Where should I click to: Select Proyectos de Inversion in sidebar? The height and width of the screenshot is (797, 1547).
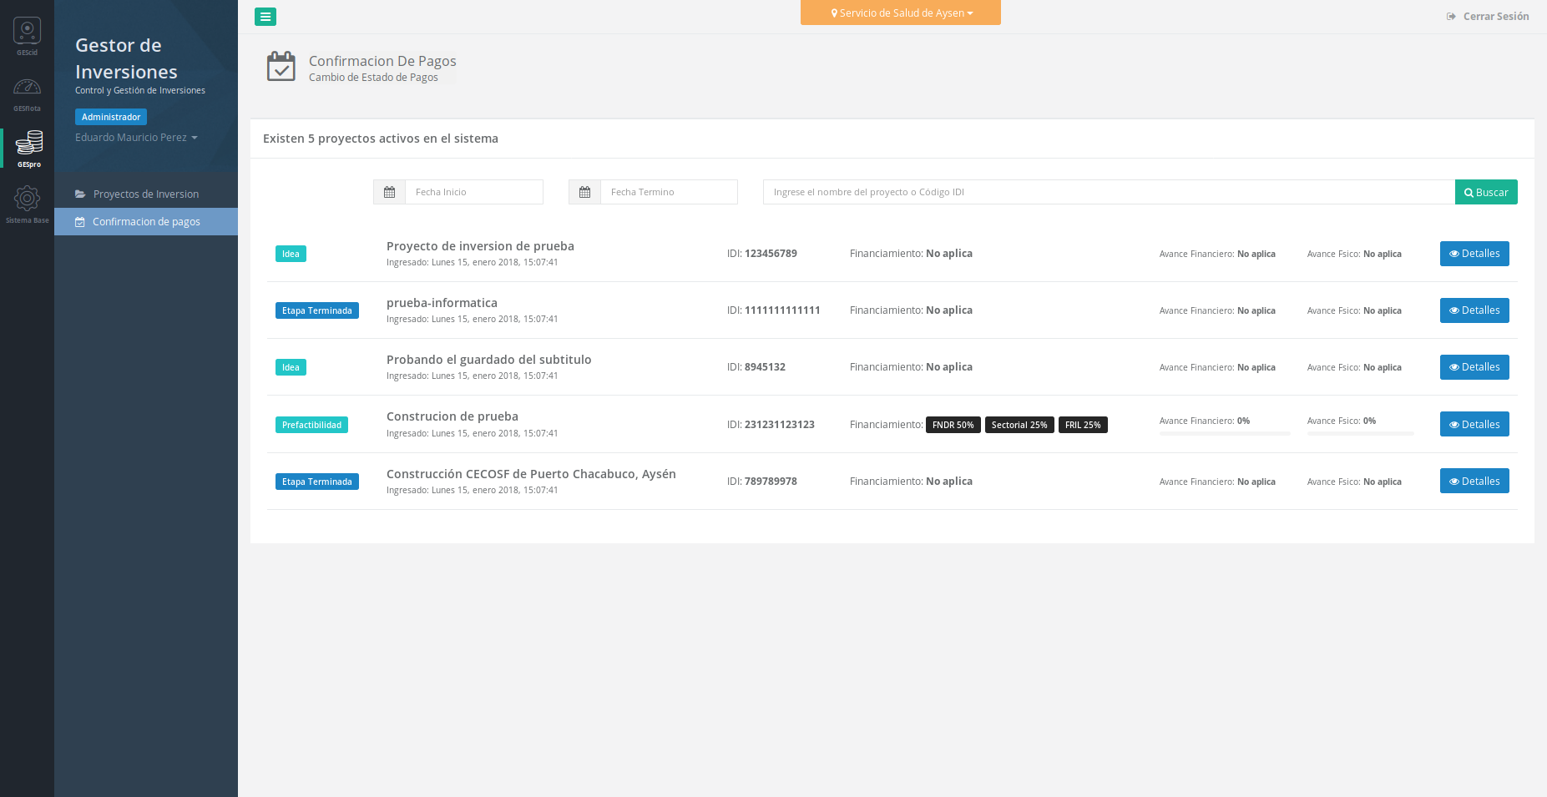[145, 194]
